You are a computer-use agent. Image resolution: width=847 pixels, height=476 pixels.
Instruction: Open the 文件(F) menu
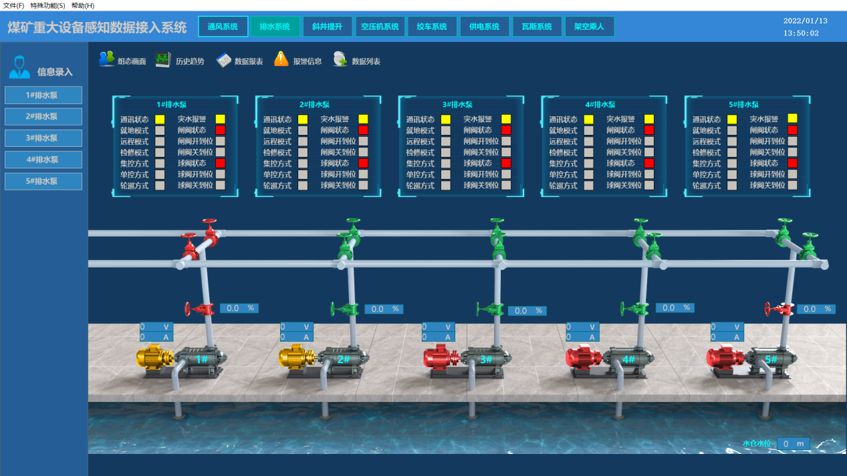click(x=13, y=5)
